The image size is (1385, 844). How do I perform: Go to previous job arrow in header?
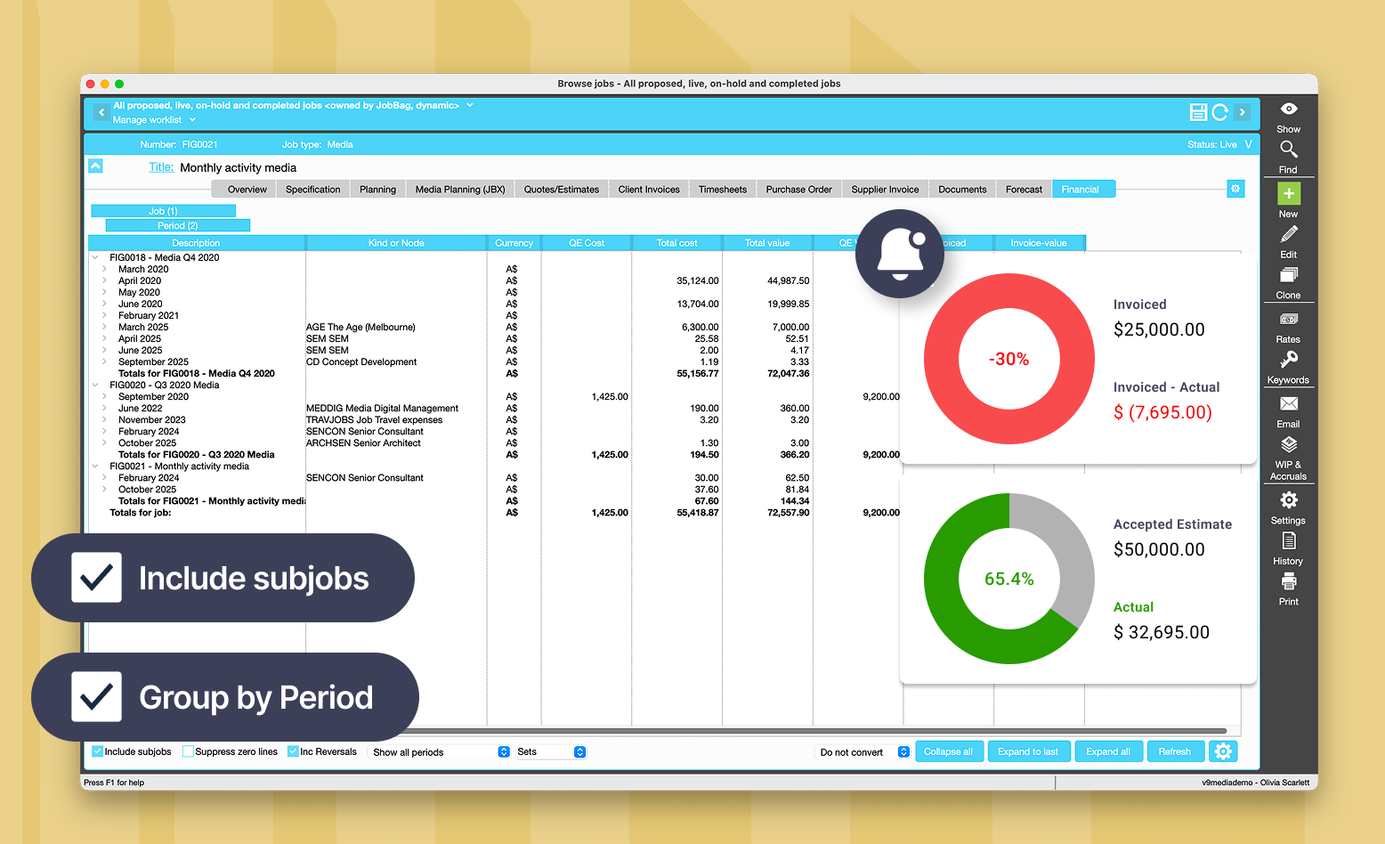[x=101, y=112]
